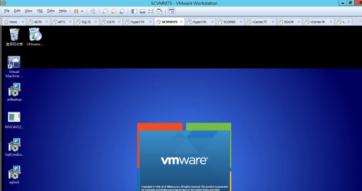Take a snapshot of this virtual machine

click(105, 11)
